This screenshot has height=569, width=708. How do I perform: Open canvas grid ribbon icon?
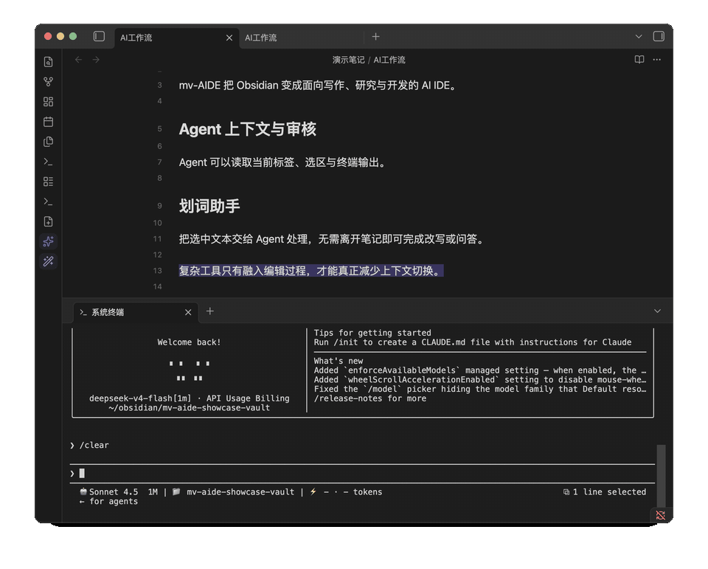point(49,102)
